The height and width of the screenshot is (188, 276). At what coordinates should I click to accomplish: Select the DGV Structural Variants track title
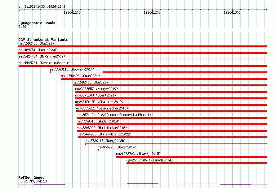pos(43,40)
